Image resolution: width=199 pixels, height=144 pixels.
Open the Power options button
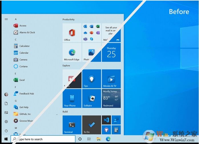[x=6, y=131]
